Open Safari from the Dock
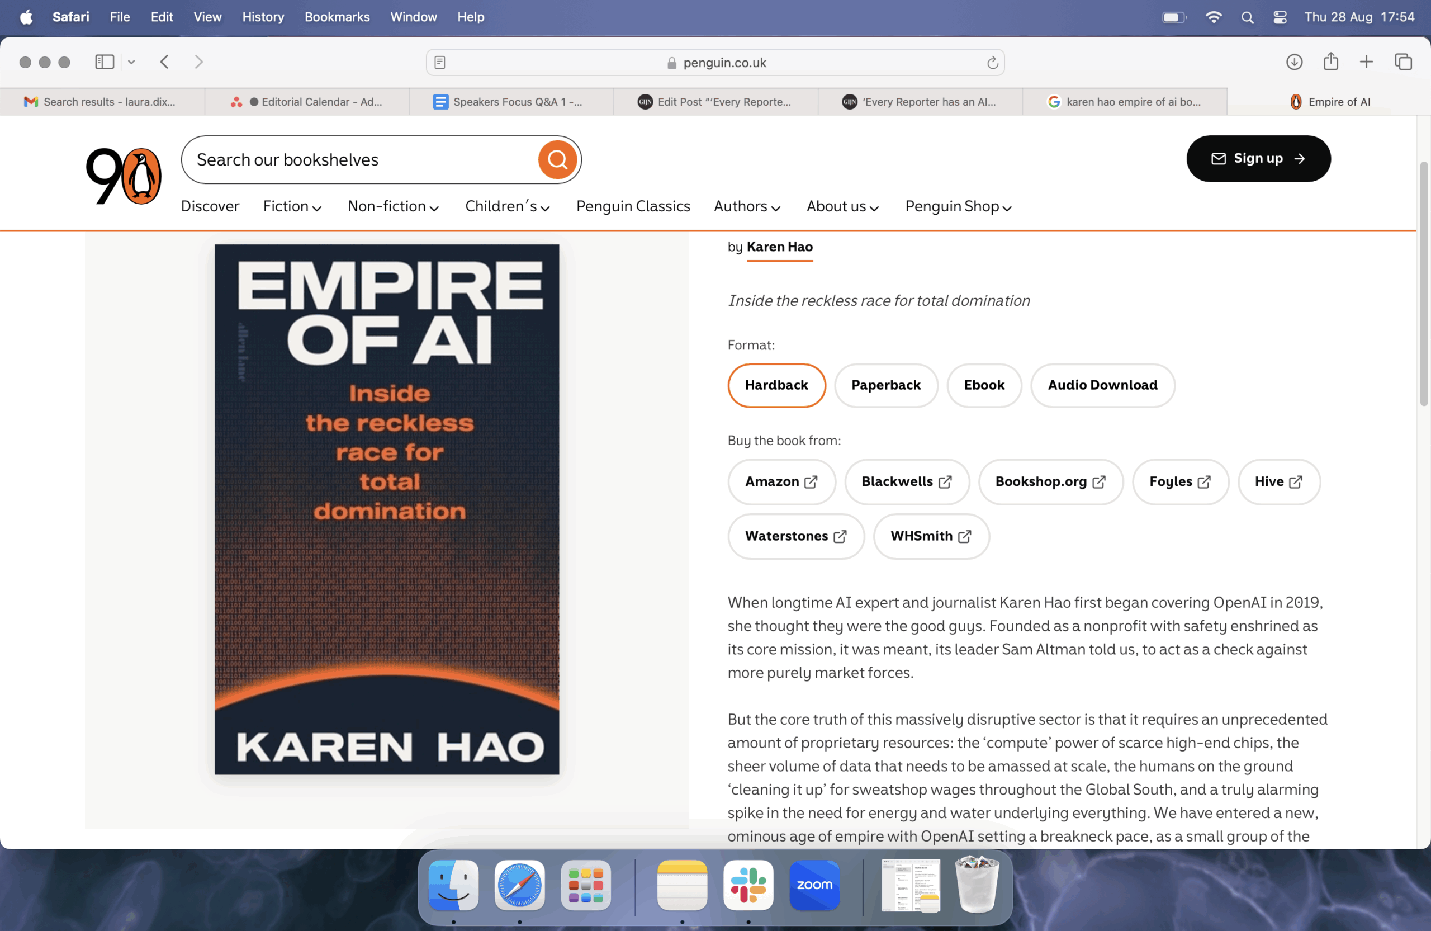The image size is (1431, 931). coord(519,885)
